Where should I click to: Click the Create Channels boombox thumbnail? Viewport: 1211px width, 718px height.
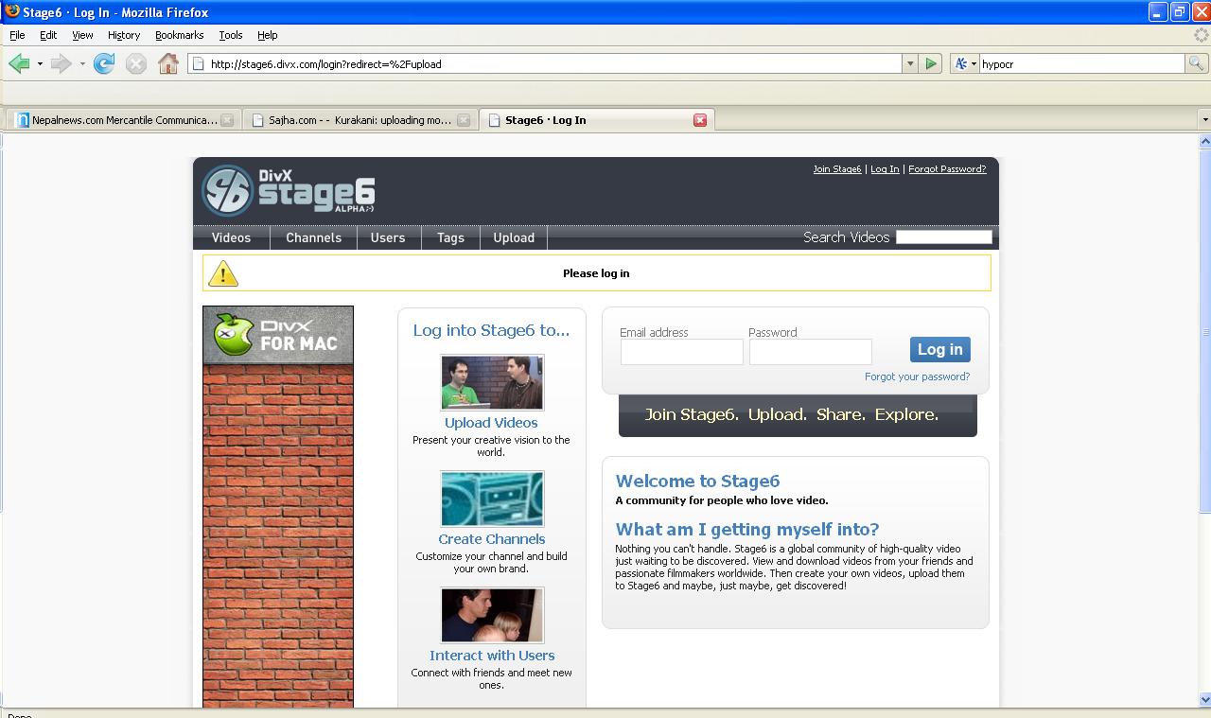point(492,499)
